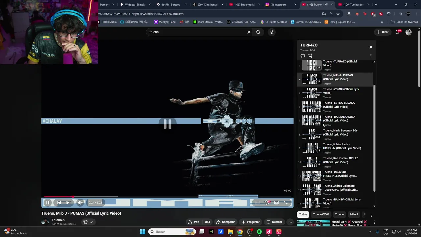Screen dimensions: 421x237
Task: Open more actions menu beside Guardar
Action: pyautogui.click(x=290, y=222)
